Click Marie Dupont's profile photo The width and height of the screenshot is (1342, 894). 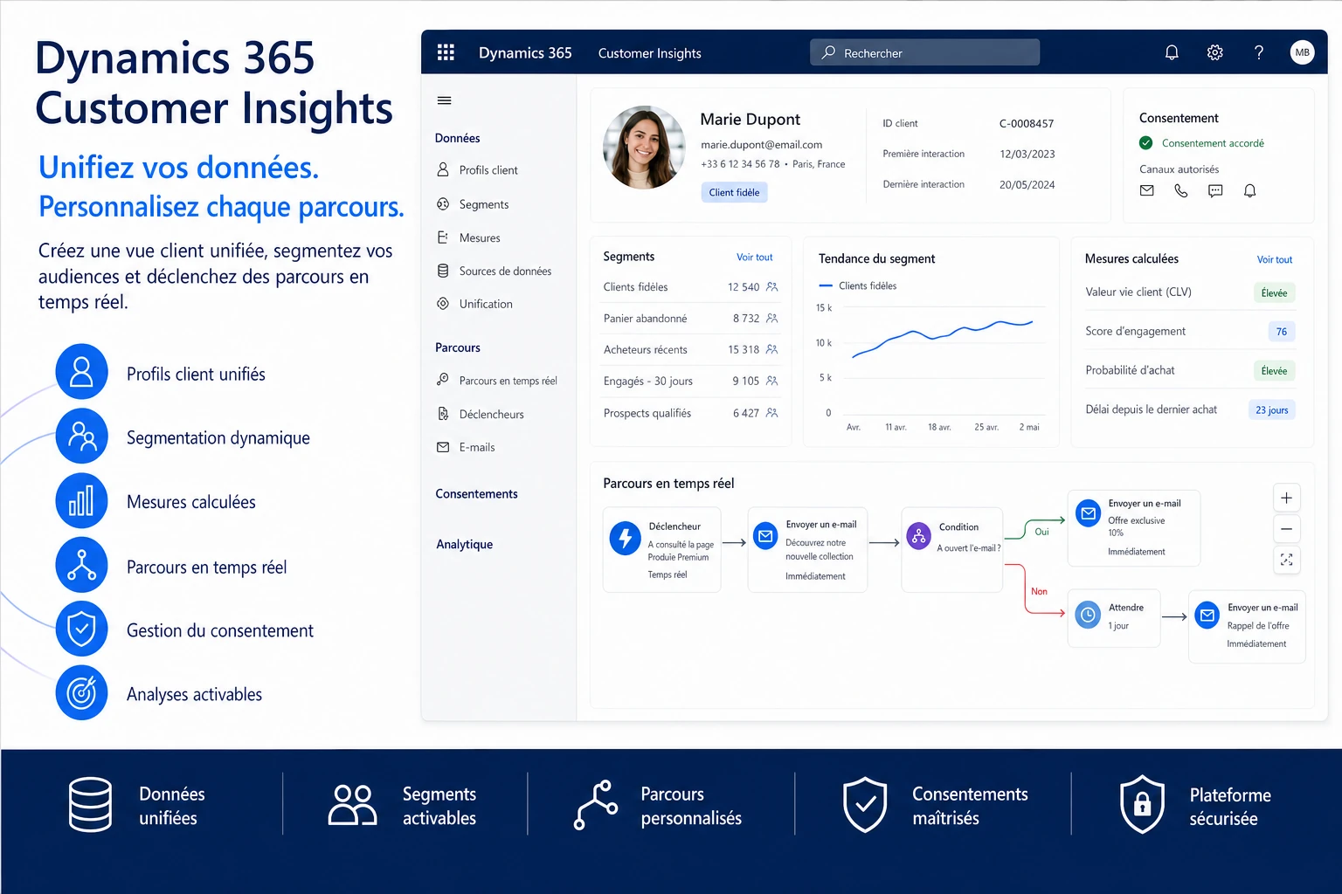click(644, 148)
